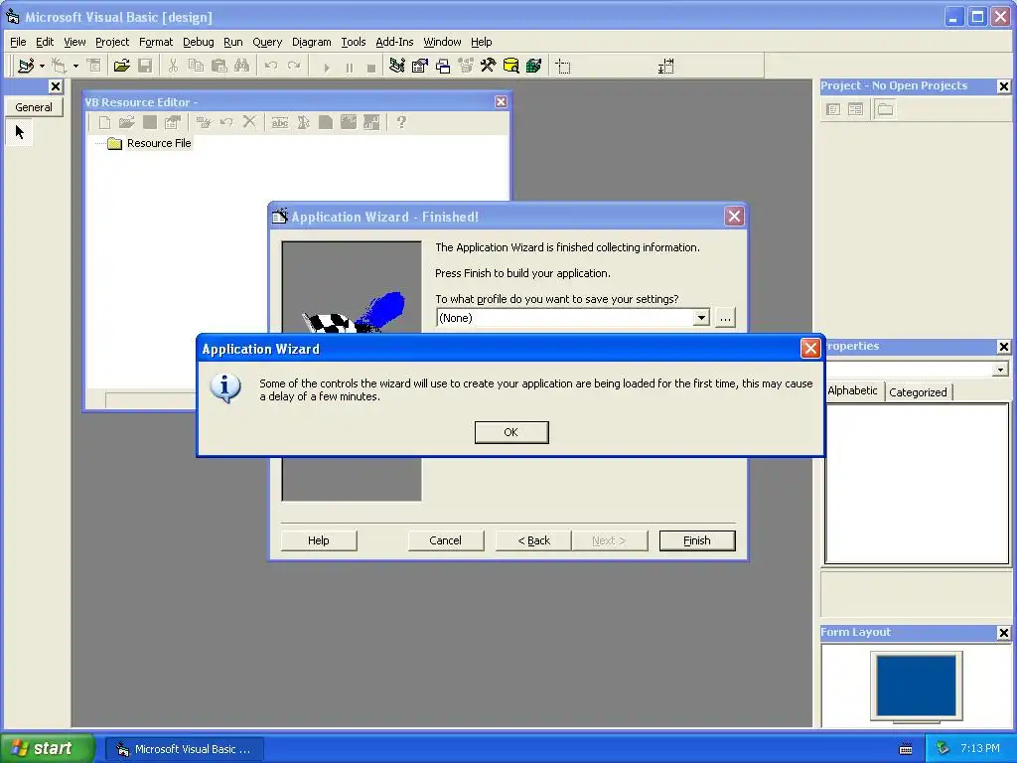The height and width of the screenshot is (763, 1017).
Task: Open the Add-Ins menu
Action: [x=394, y=42]
